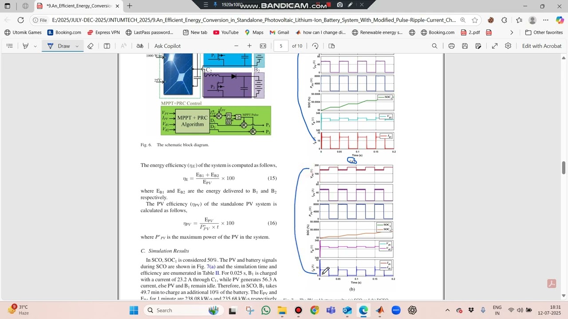Rotate the PDF page

[x=316, y=46]
